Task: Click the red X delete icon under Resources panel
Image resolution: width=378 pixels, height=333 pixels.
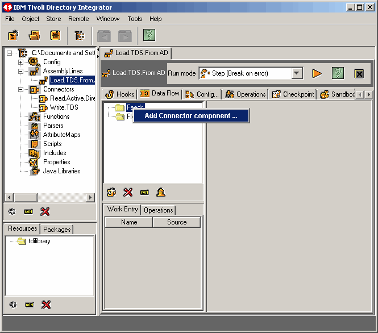Action: (46, 305)
